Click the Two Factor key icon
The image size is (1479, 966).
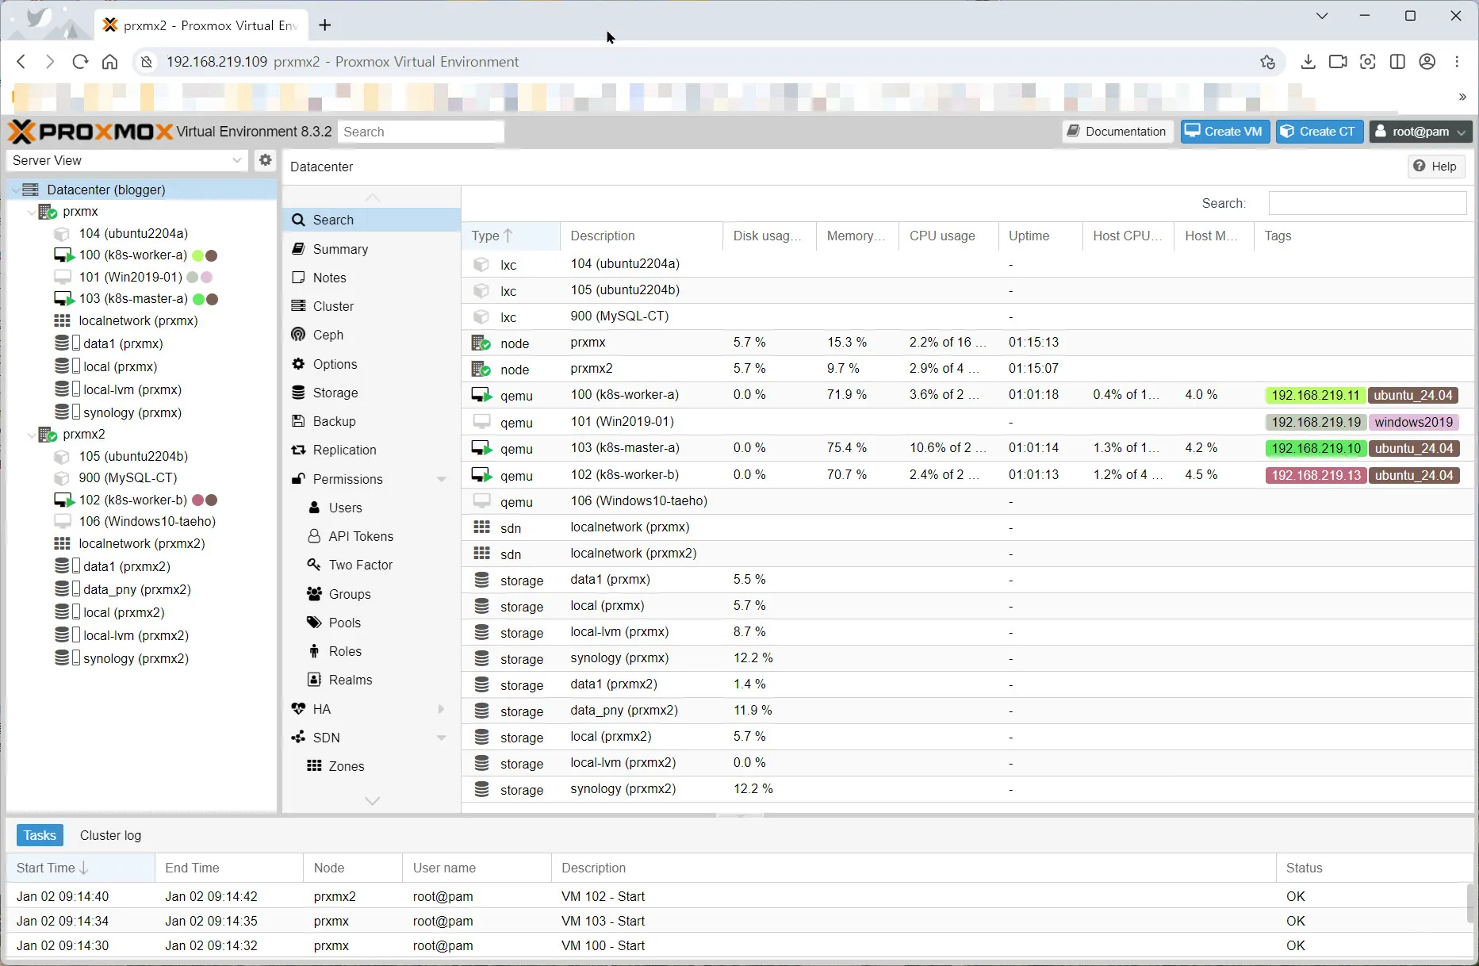pos(314,565)
